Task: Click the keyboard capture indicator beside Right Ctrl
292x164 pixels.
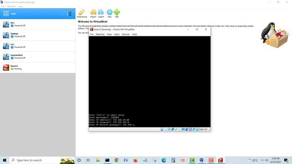Action: tap(197, 129)
